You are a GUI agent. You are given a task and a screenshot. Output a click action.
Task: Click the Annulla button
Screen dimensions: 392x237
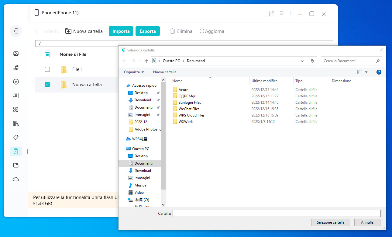[x=367, y=222]
